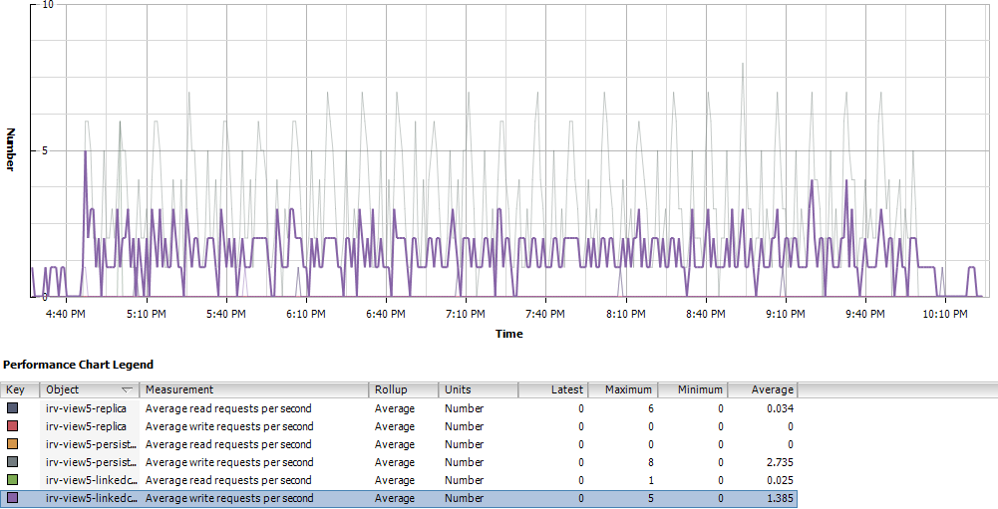
Task: Sort legend by the Latest column header
Action: pos(553,389)
